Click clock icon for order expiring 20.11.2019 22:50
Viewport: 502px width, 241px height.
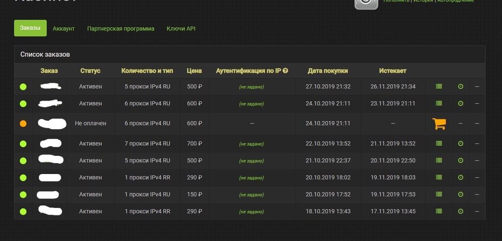460,161
